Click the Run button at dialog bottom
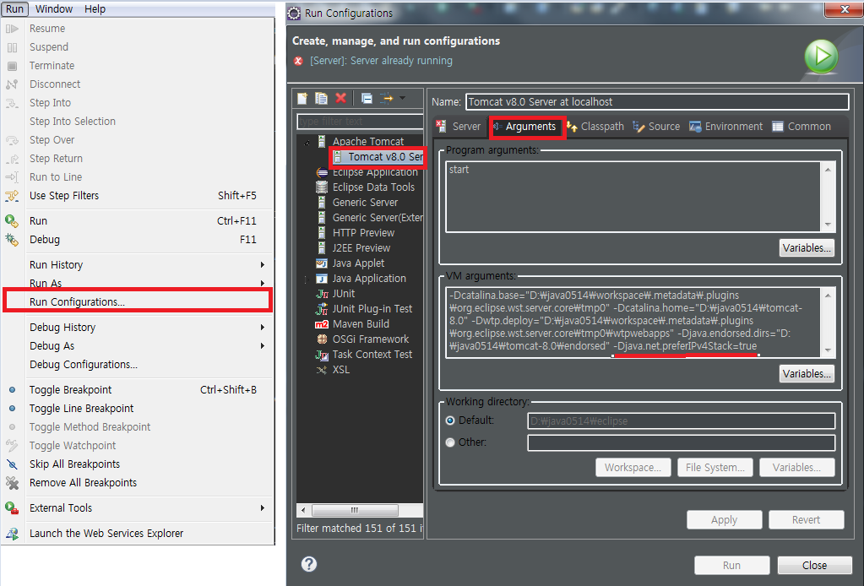The image size is (864, 586). coord(731,565)
